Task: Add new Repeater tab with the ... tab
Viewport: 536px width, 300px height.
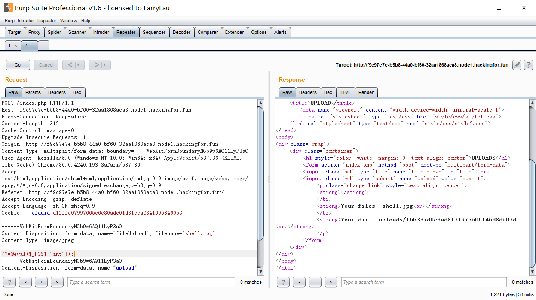Action: 43,45
